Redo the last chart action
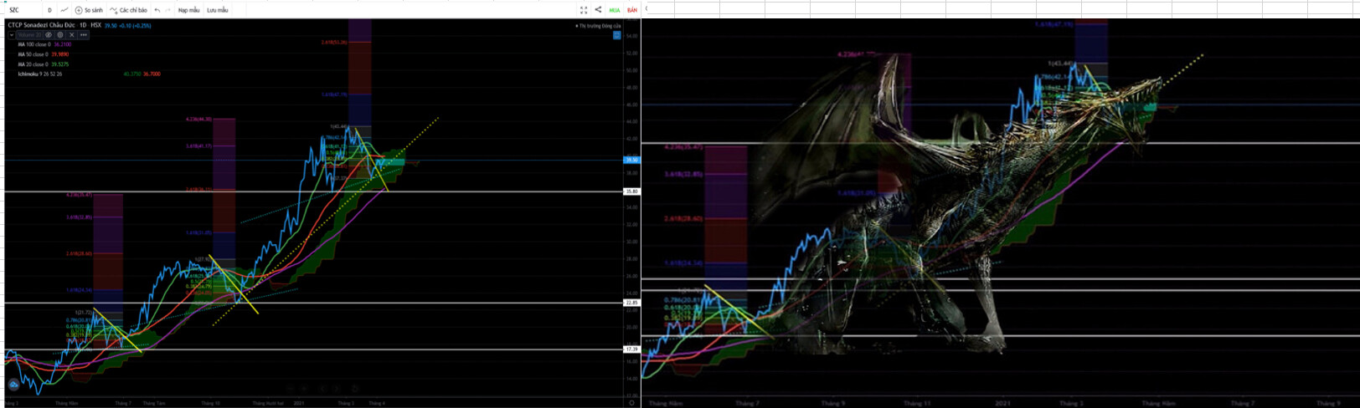 click(x=167, y=10)
